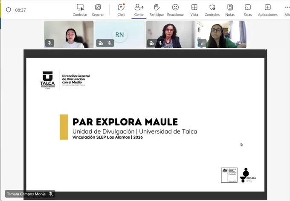This screenshot has height=201, width=290.
Task: Click the Tamara Campos Monje name label
Action: click(x=26, y=194)
